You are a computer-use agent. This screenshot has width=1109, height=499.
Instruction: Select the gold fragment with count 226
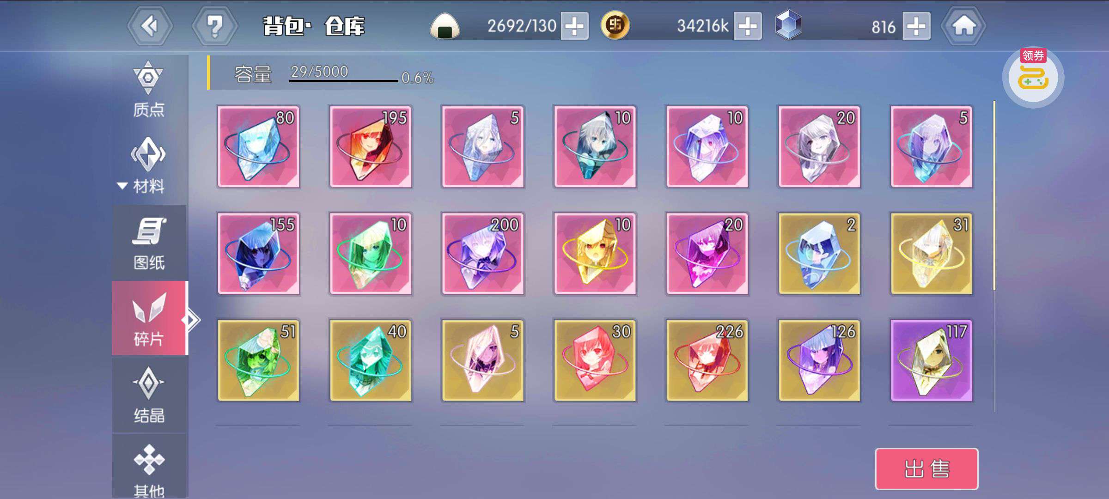pyautogui.click(x=707, y=360)
